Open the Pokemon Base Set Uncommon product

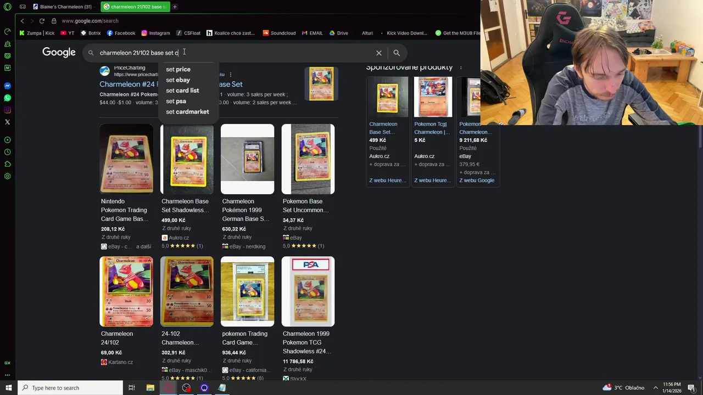coord(308,187)
